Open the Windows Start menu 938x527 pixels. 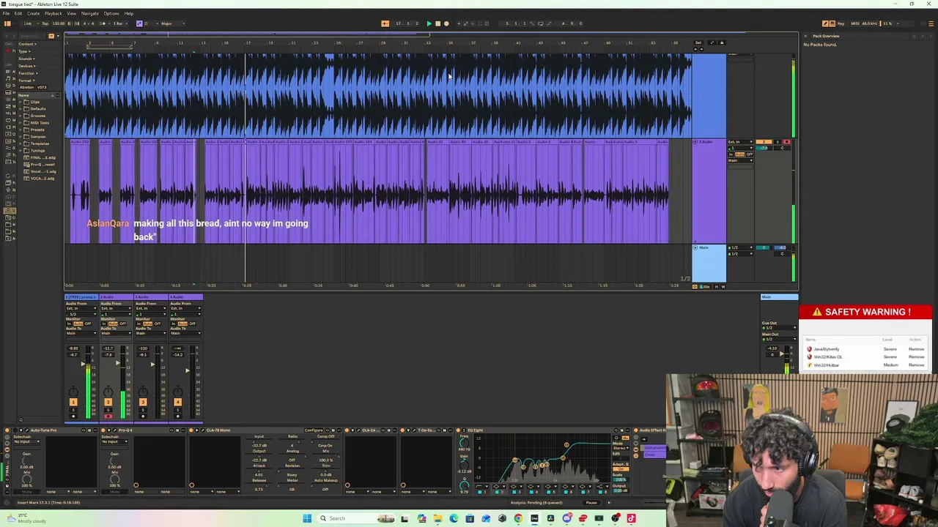[306, 518]
